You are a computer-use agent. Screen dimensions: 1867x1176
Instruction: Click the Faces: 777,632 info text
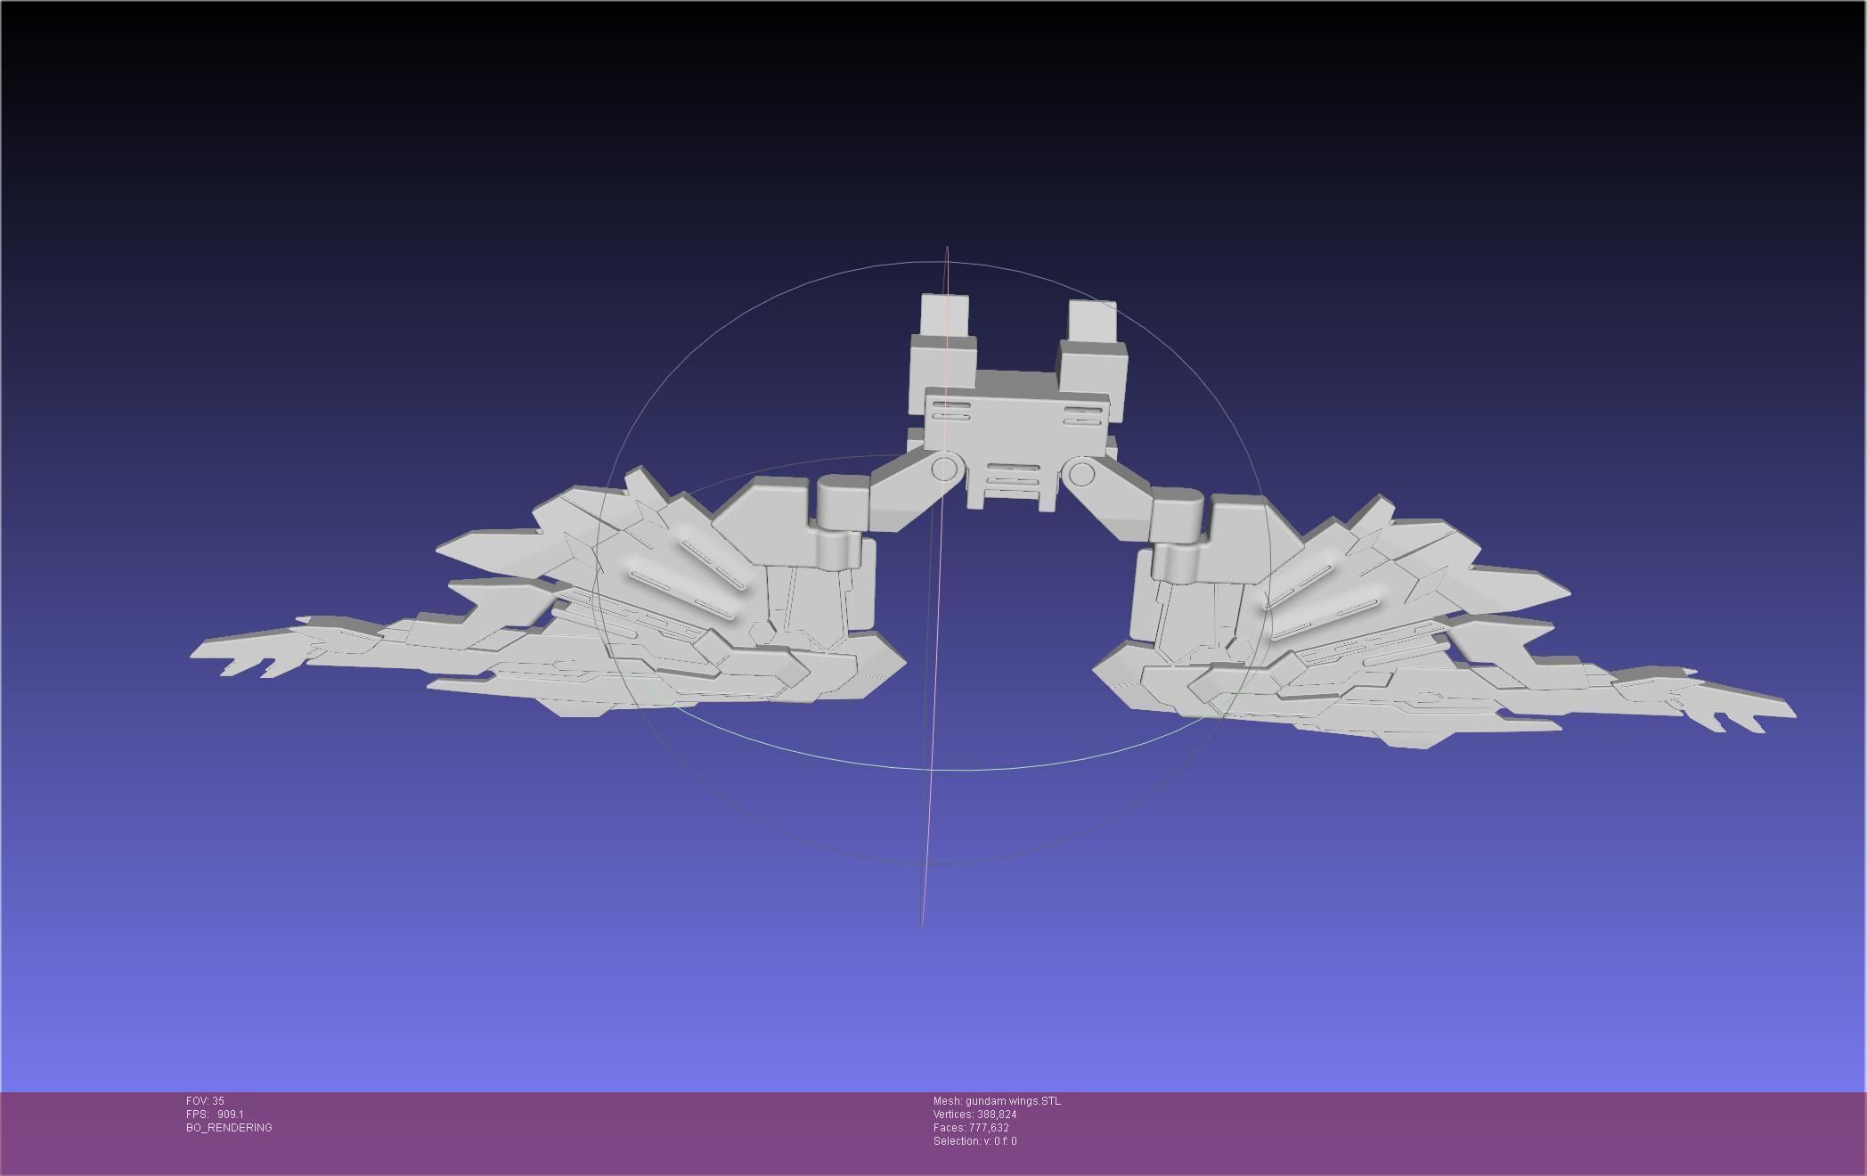coord(971,1128)
